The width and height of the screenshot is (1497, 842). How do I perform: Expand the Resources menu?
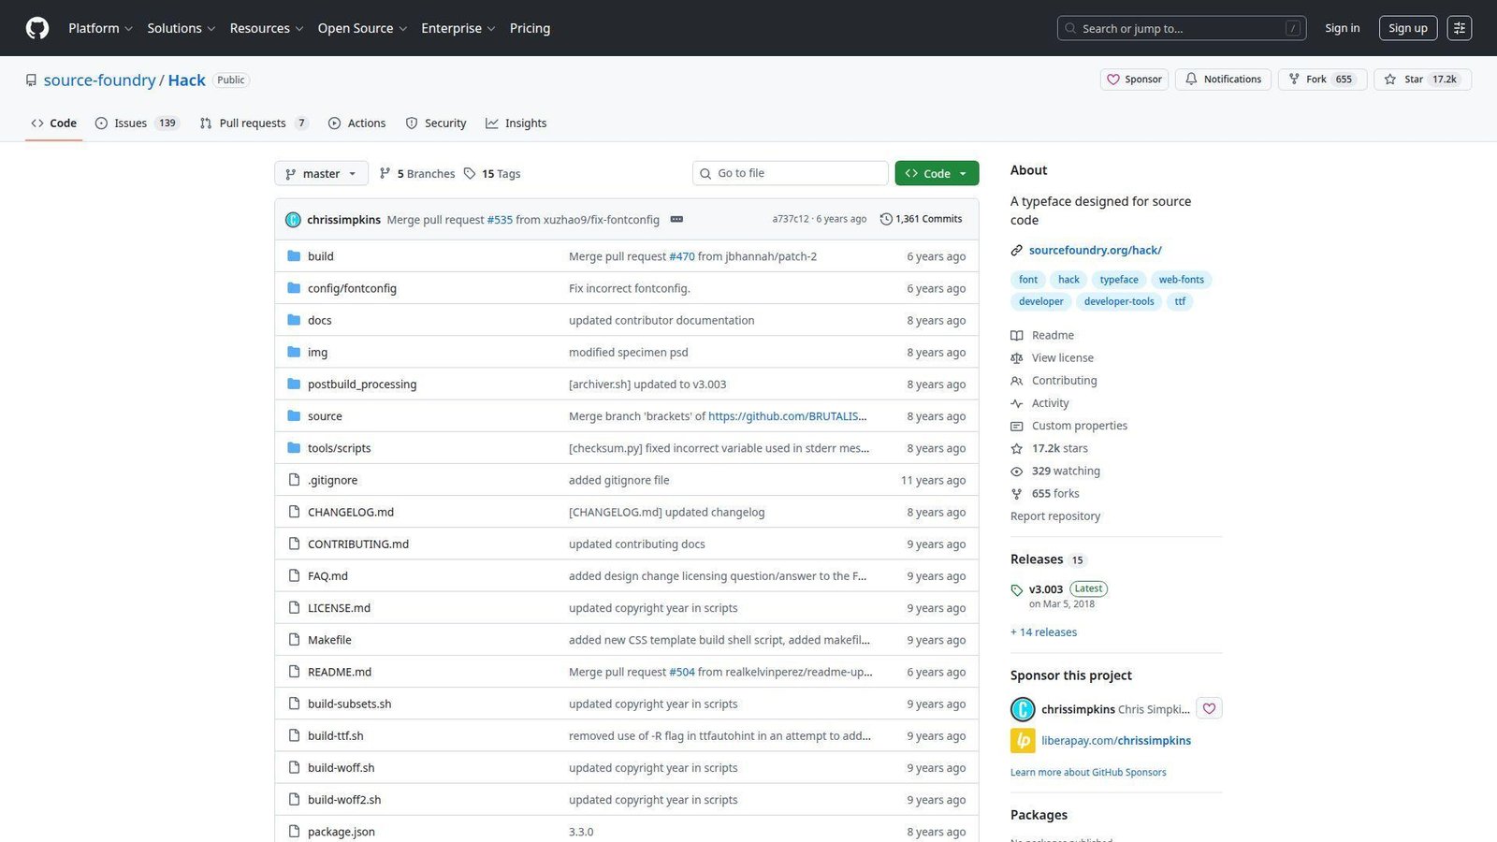click(267, 28)
